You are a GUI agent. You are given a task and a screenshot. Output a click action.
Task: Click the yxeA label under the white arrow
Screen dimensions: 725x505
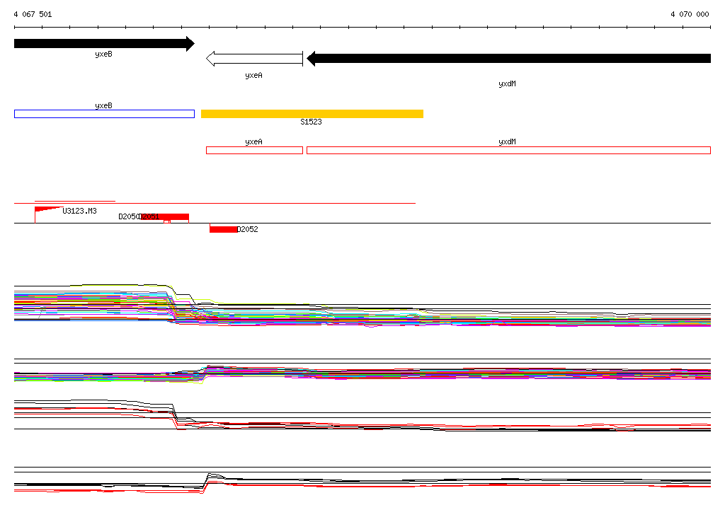(x=253, y=75)
